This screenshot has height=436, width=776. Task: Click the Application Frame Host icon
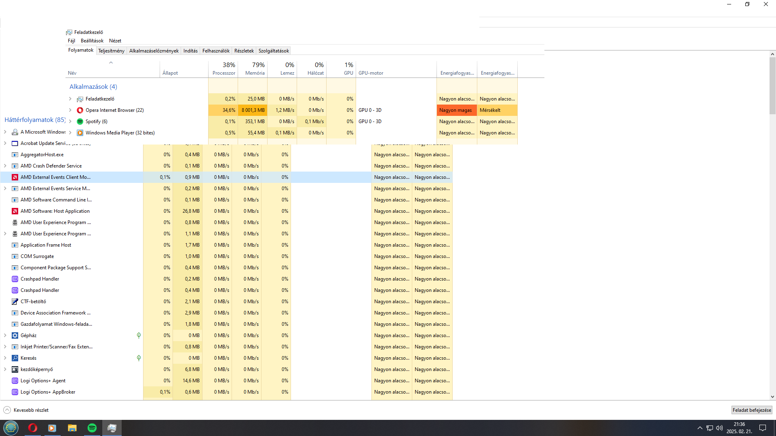15,245
